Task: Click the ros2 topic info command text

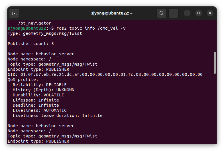Action: pos(91,28)
